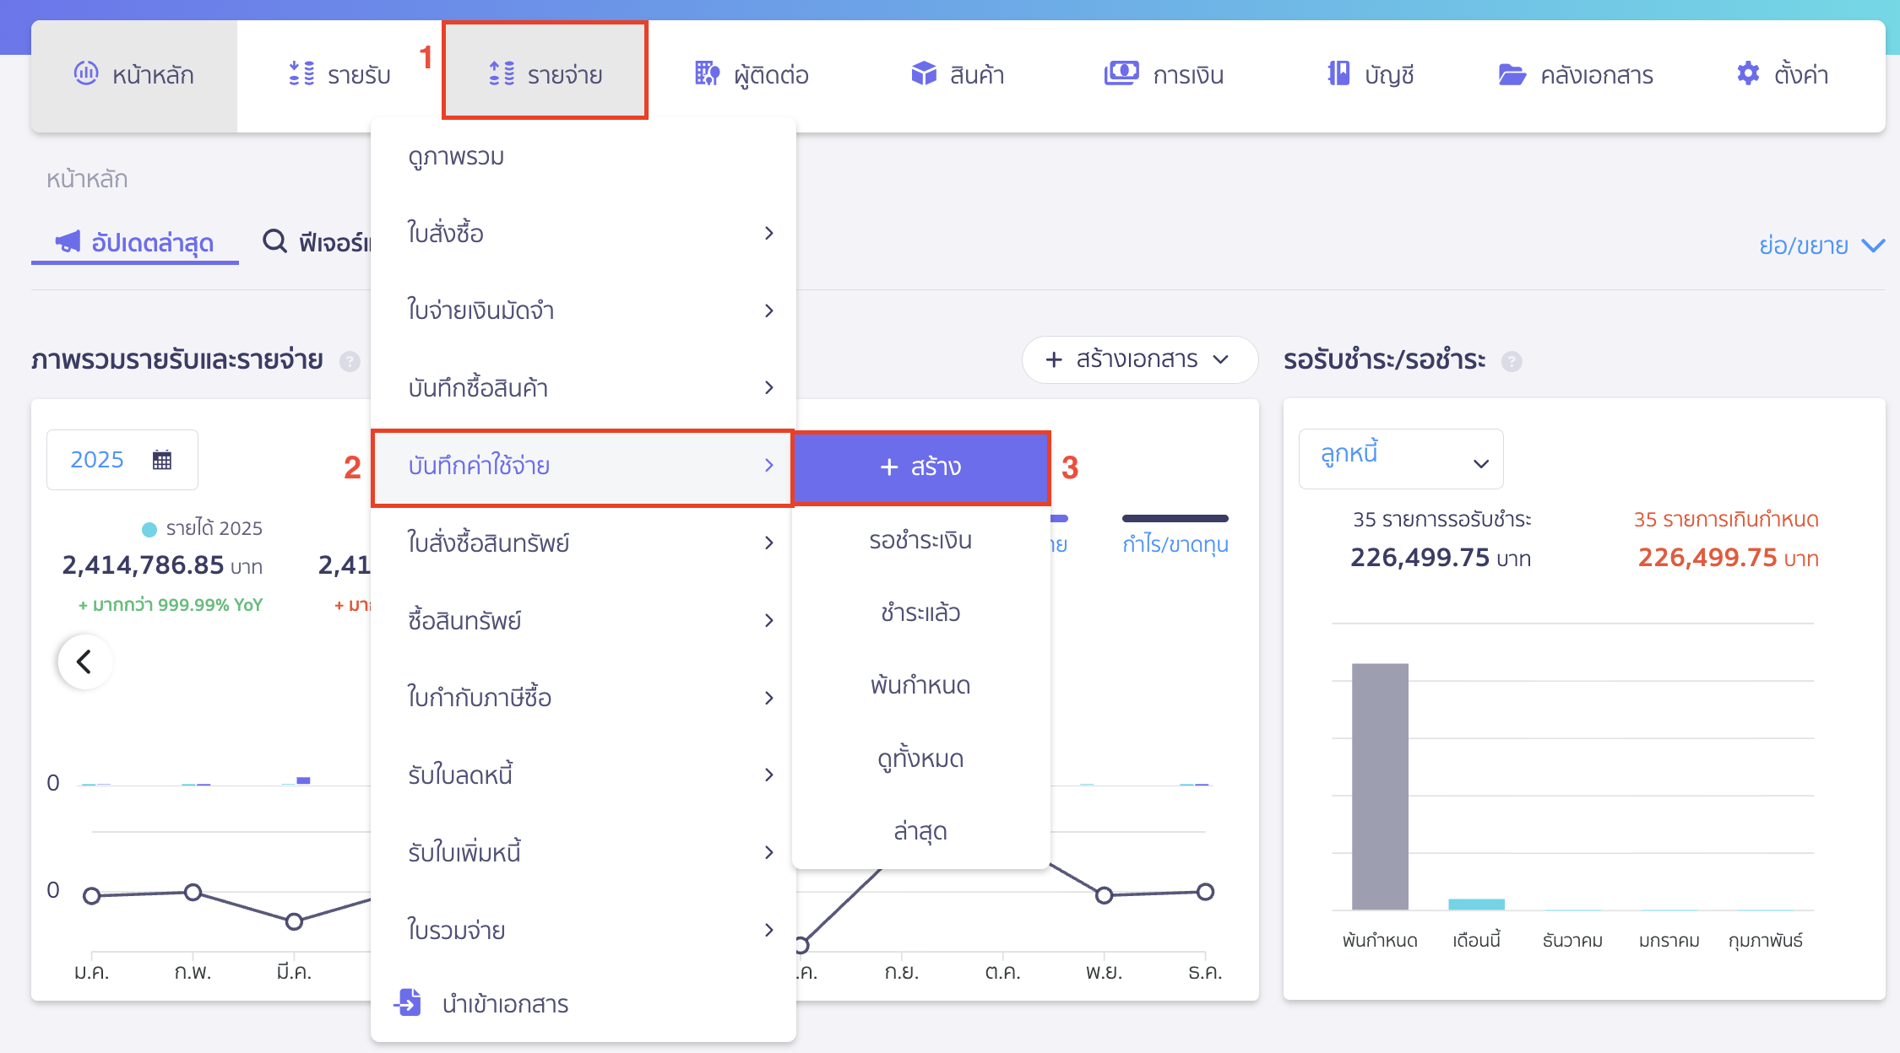
Task: Open the คลังเอกสาร document storage folder icon
Action: pyautogui.click(x=1512, y=74)
